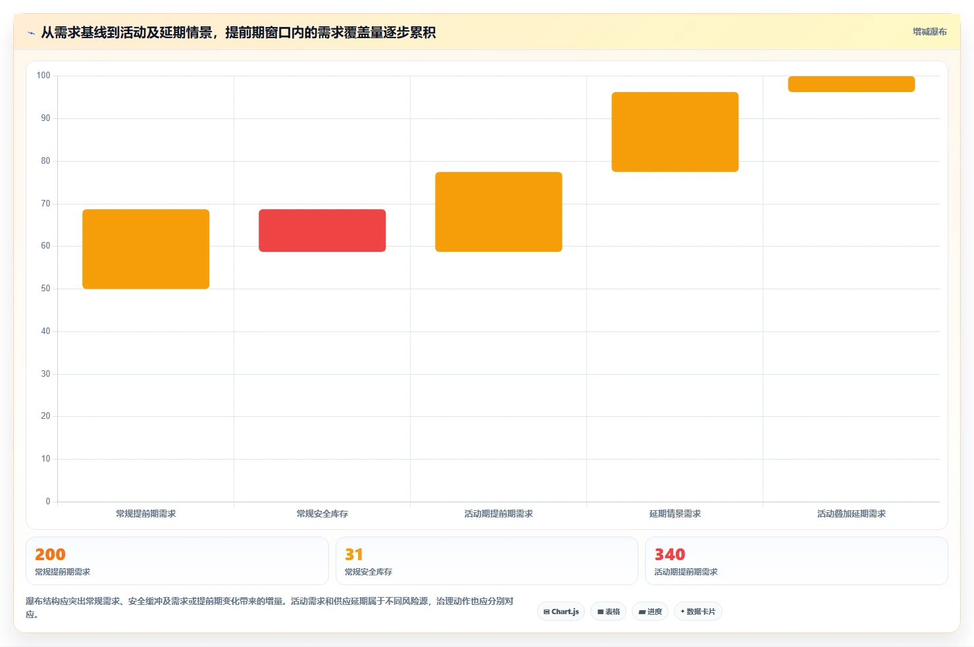Click the 延期情景需求 orange bar

(675, 132)
